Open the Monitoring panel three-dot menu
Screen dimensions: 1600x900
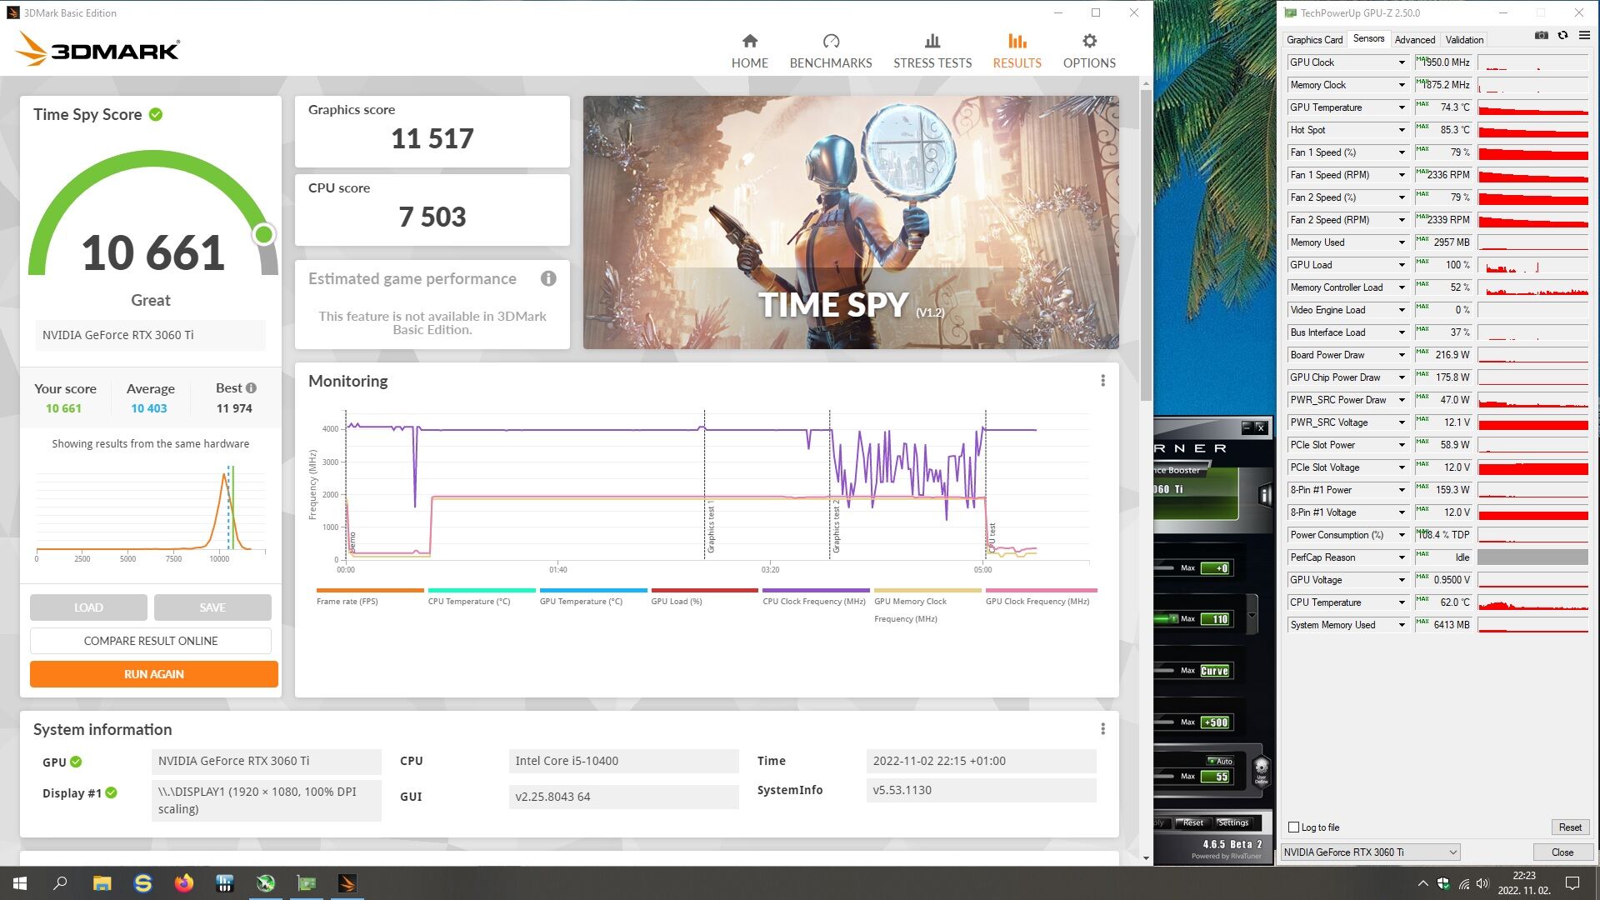coord(1102,381)
